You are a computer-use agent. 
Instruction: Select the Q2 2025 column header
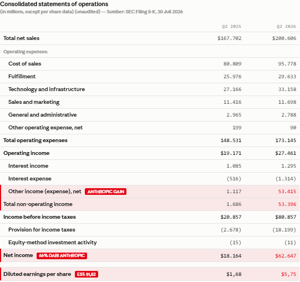pos(231,27)
